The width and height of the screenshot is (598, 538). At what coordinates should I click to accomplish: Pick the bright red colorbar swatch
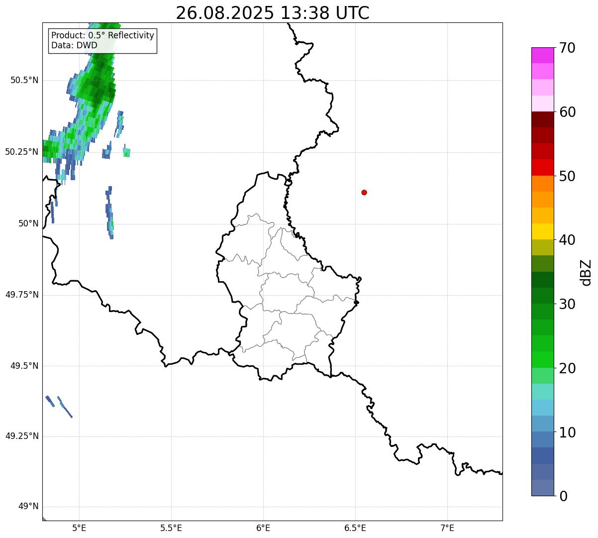point(542,167)
